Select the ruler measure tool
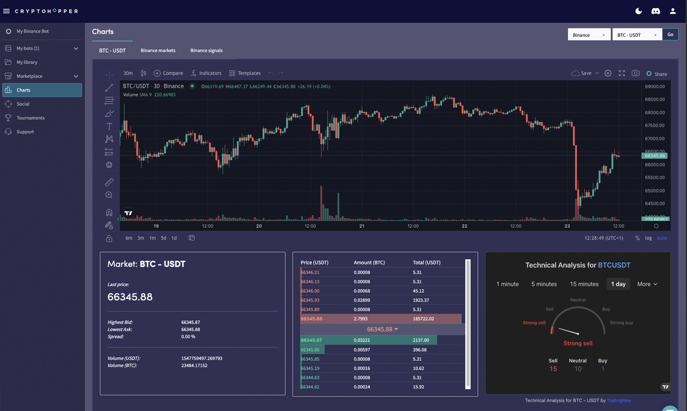 (109, 182)
